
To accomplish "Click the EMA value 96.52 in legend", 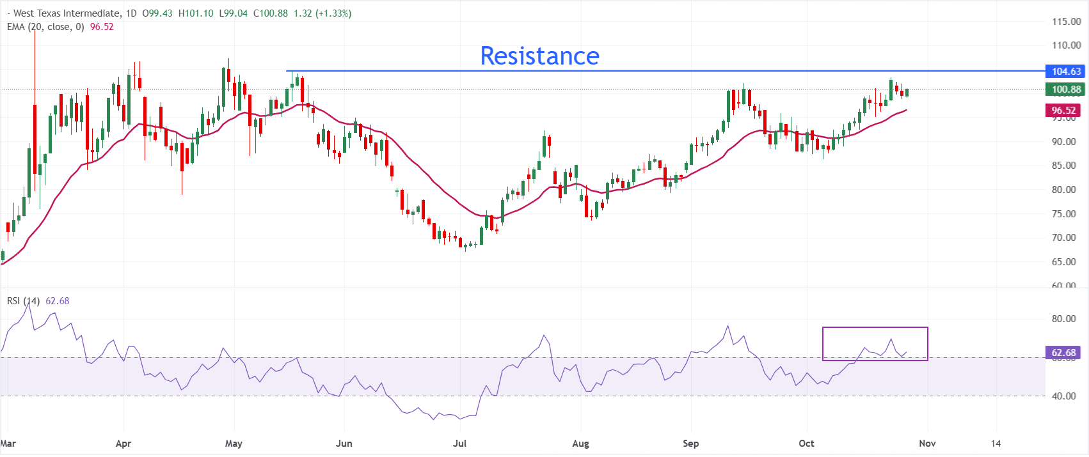I will pyautogui.click(x=102, y=27).
